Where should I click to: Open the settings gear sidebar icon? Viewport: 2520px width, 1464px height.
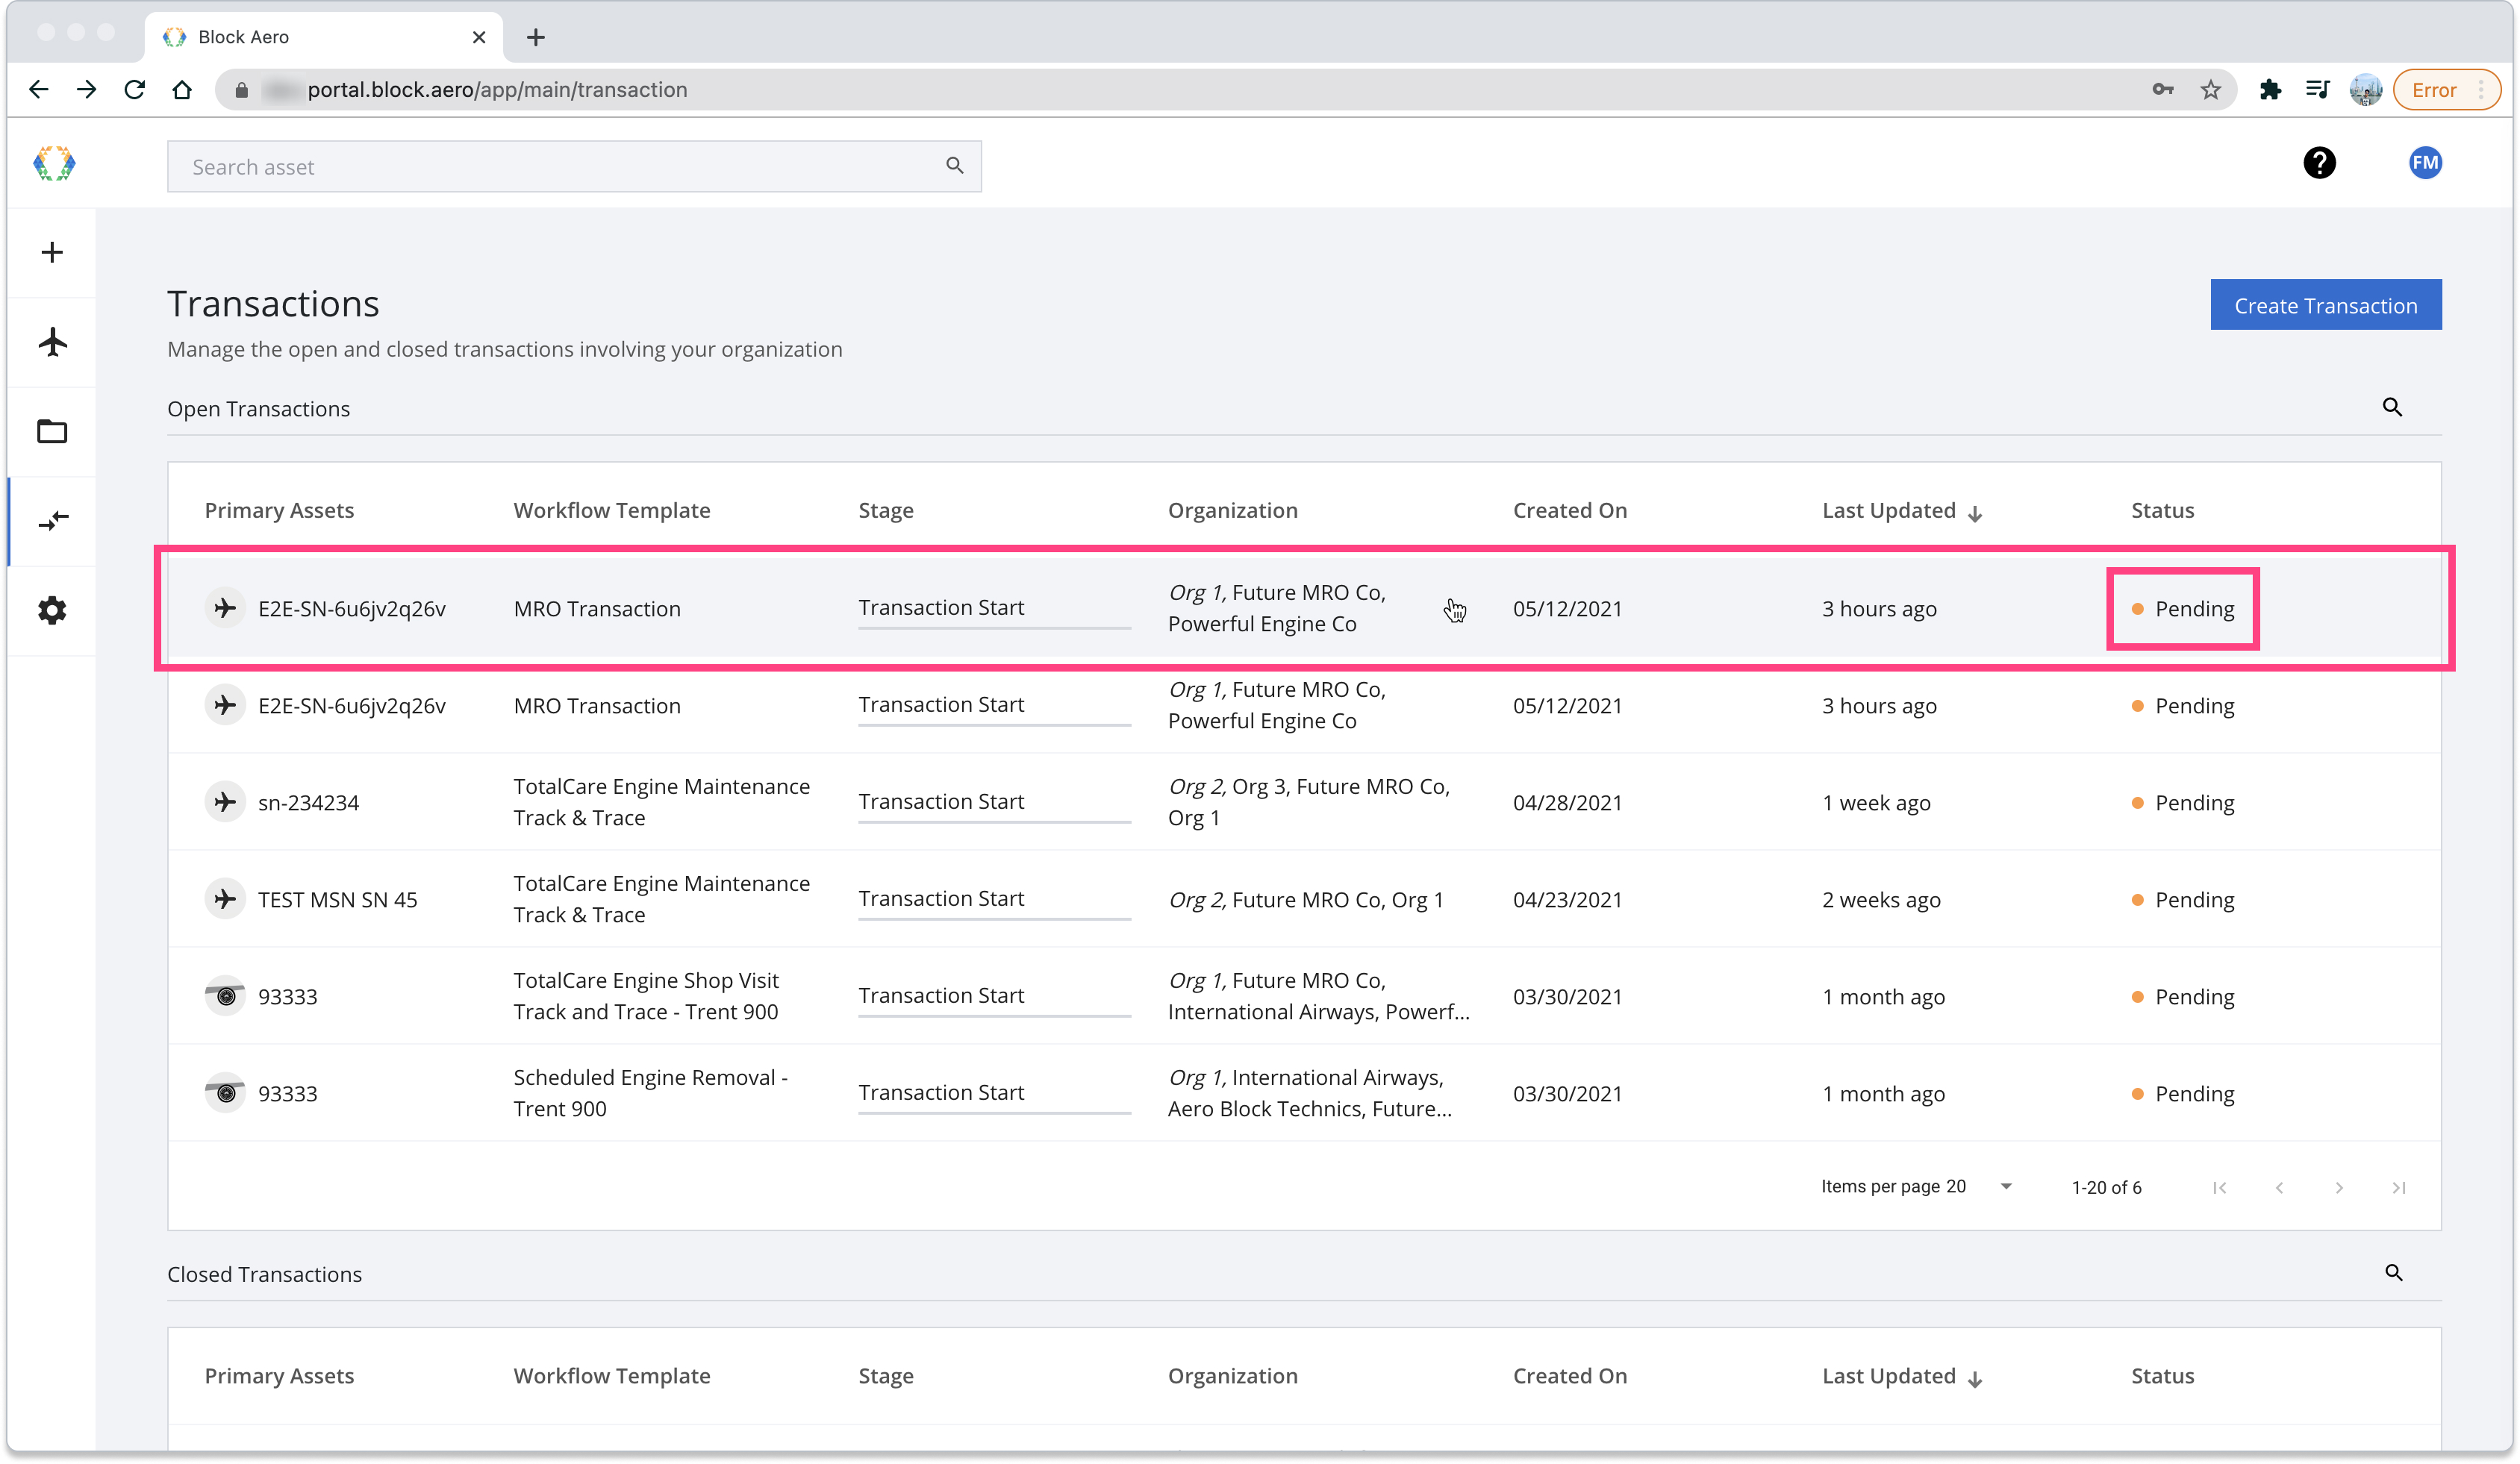click(x=52, y=610)
